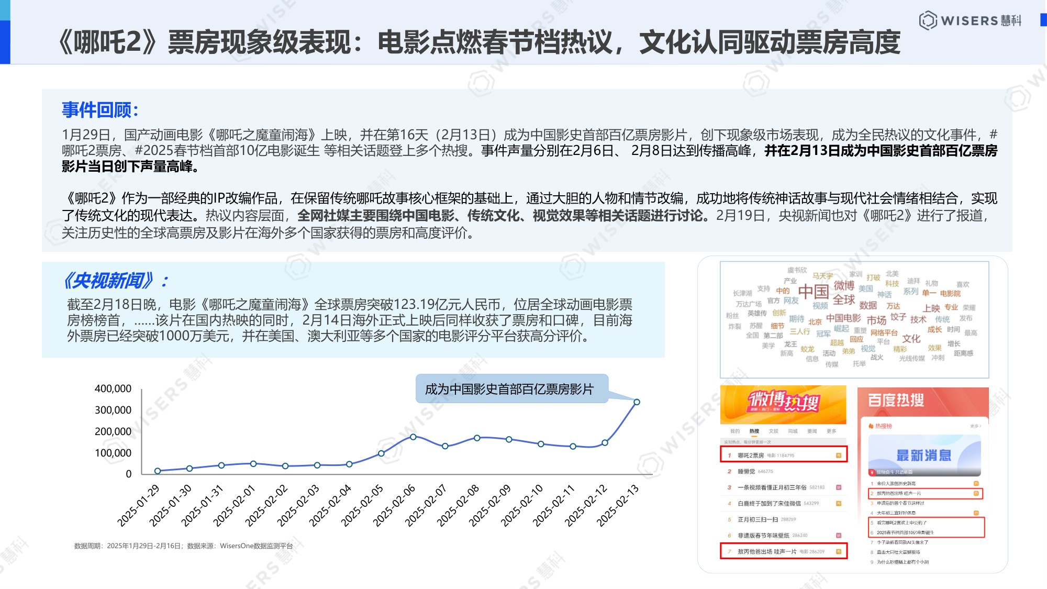
Task: Click the 400,000 y-axis label
Action: pos(113,388)
